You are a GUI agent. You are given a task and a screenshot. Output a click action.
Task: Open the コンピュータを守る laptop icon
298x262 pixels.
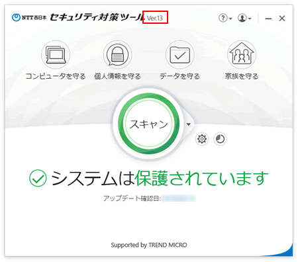pos(56,55)
